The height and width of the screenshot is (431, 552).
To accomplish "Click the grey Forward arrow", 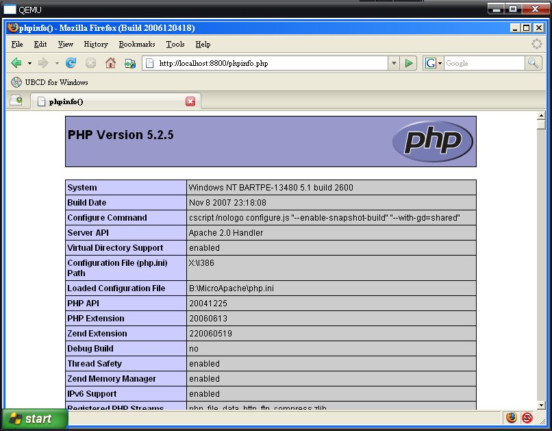I will click(43, 63).
